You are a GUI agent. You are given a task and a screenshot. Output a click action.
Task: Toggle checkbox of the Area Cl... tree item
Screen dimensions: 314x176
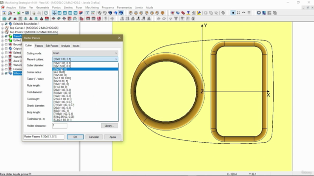coord(6,61)
